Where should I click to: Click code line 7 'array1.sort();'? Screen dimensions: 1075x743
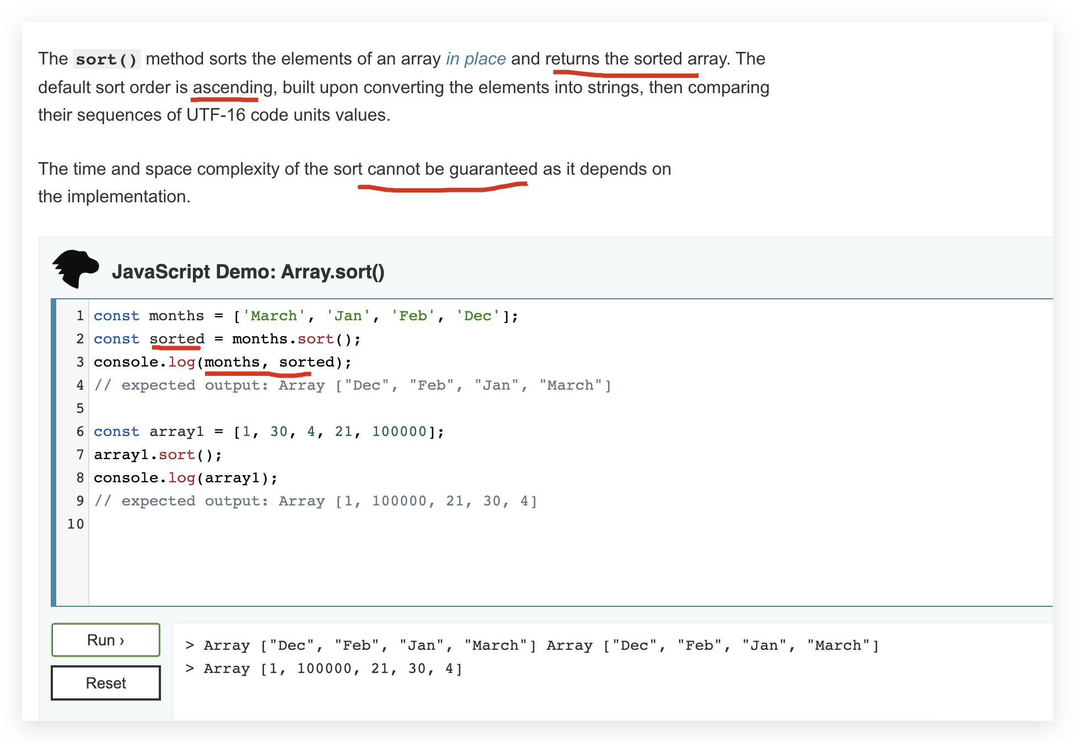(x=158, y=455)
